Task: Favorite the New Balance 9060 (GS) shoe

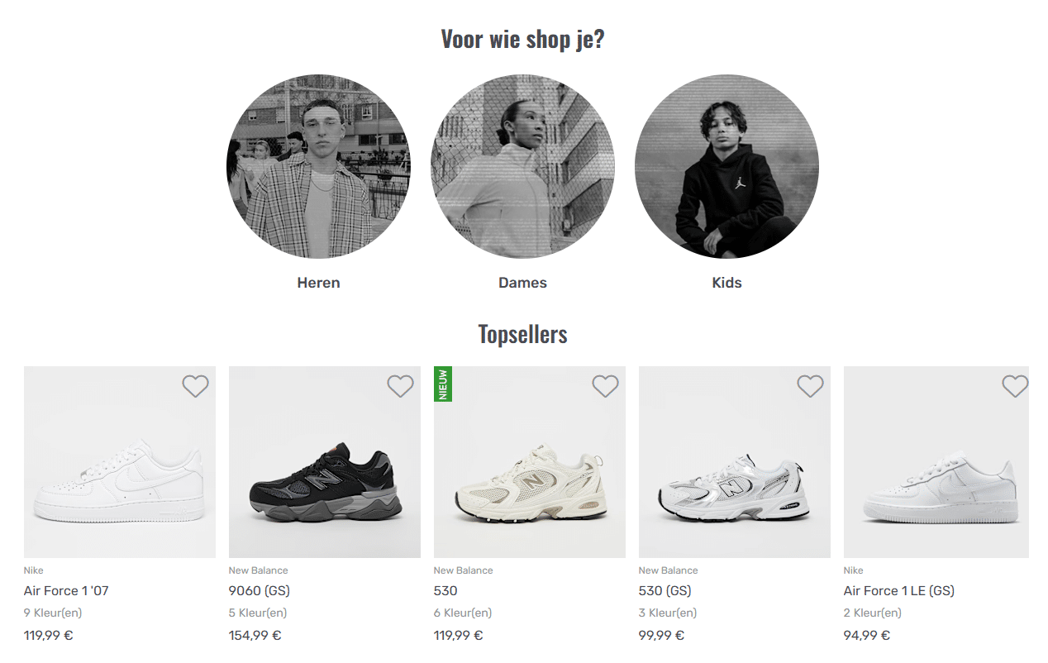Action: [x=400, y=386]
